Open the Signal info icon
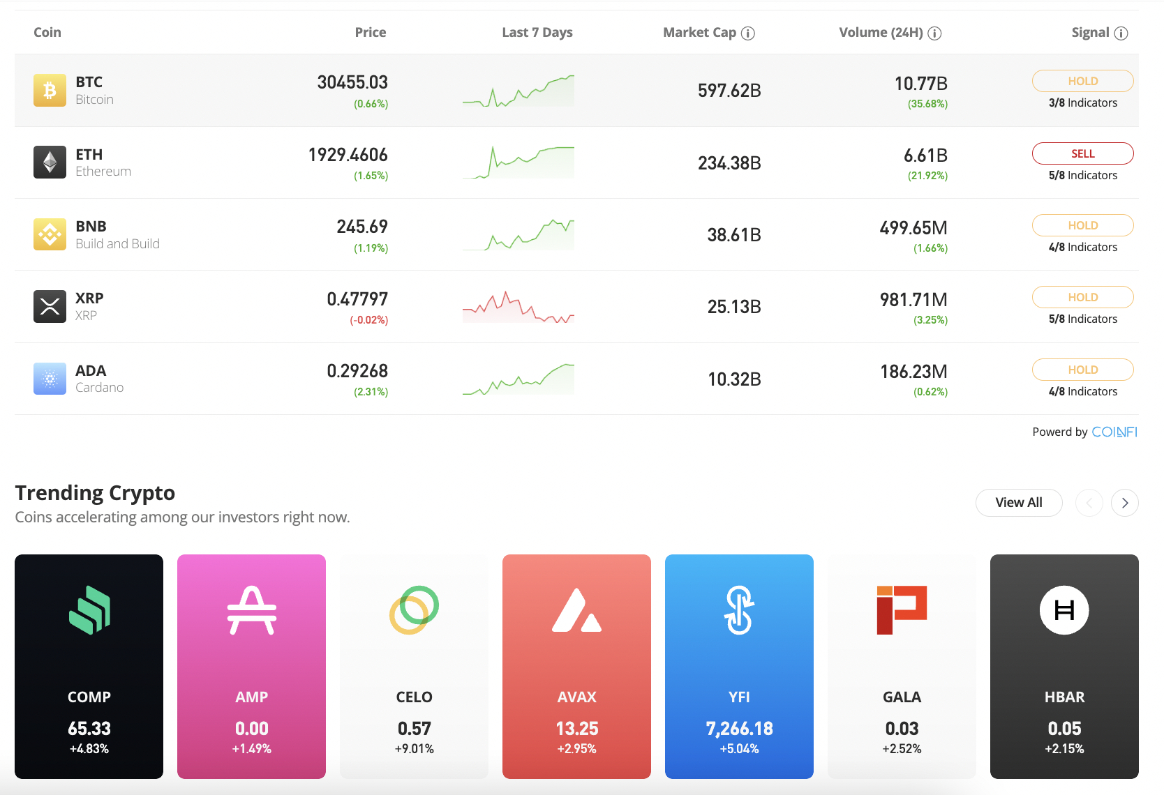1164x795 pixels. (1121, 33)
